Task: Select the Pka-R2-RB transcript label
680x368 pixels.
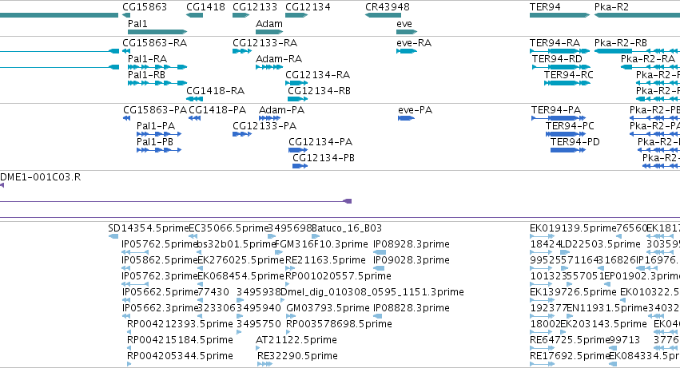Action: pyautogui.click(x=621, y=43)
